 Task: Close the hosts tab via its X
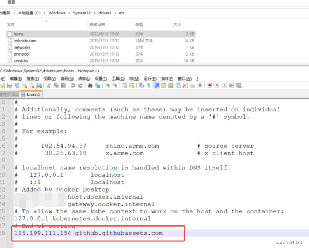point(39,95)
